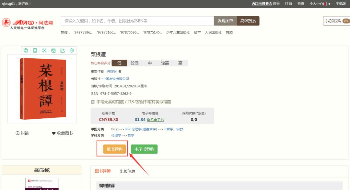Click the heart 收藏图书 favorite icon
350x190 pixels.
(x=54, y=133)
